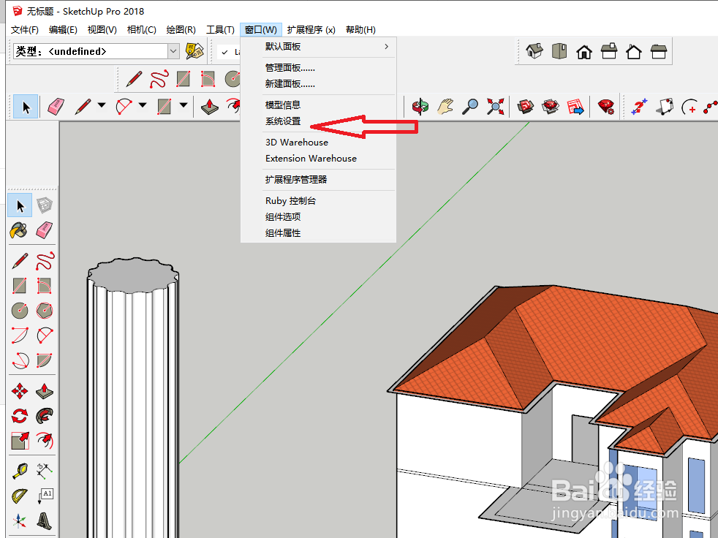Click the Share Model icon

[551, 107]
